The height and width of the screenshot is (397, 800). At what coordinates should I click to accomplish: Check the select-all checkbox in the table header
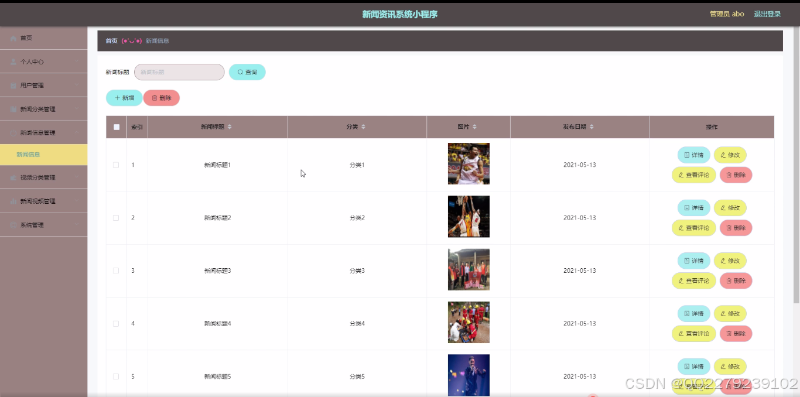click(116, 126)
